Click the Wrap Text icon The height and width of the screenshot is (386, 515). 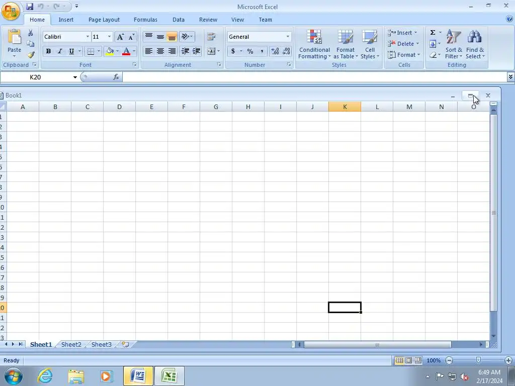point(211,36)
